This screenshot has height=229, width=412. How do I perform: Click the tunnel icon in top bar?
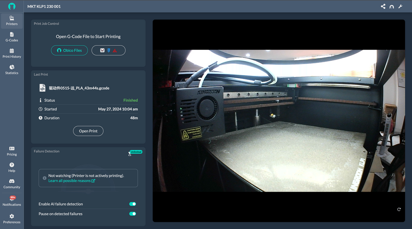(391, 6)
